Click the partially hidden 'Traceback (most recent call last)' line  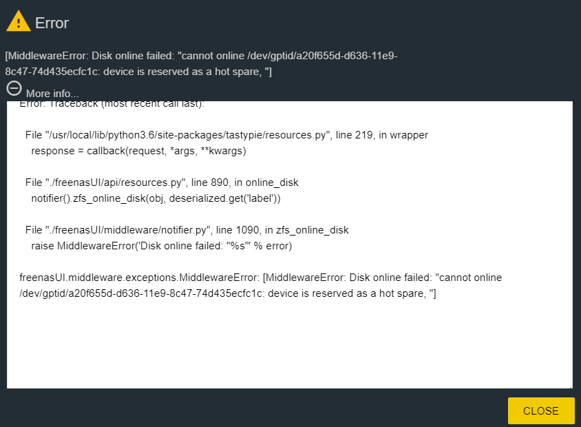(112, 104)
